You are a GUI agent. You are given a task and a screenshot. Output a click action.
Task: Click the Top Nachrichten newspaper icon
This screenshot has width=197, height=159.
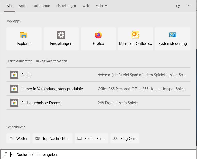coord(37,138)
